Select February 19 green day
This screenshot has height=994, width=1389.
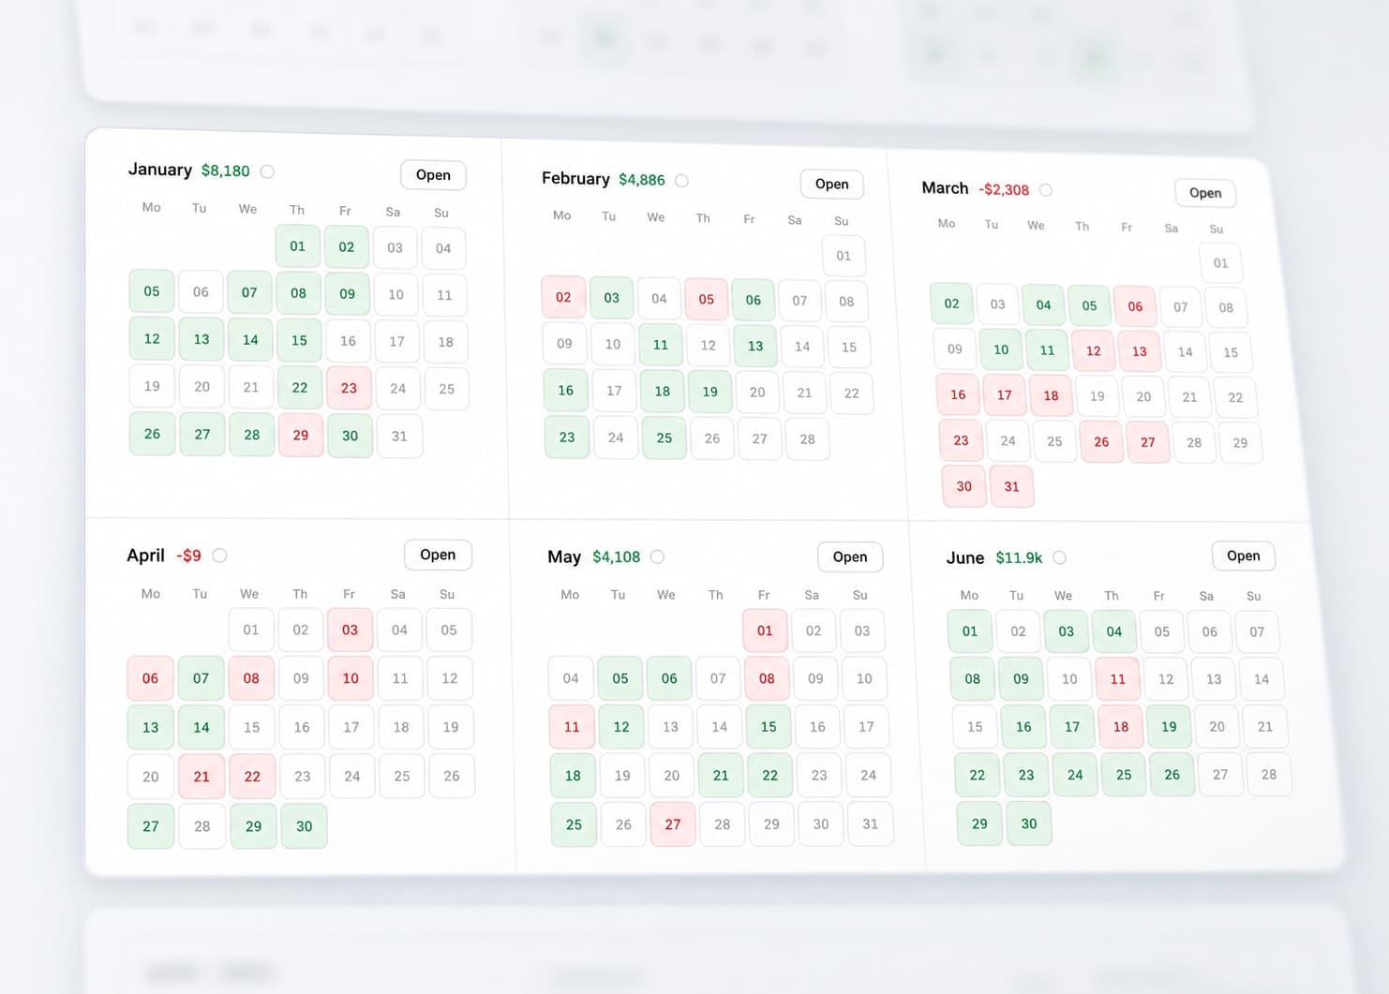coord(709,392)
